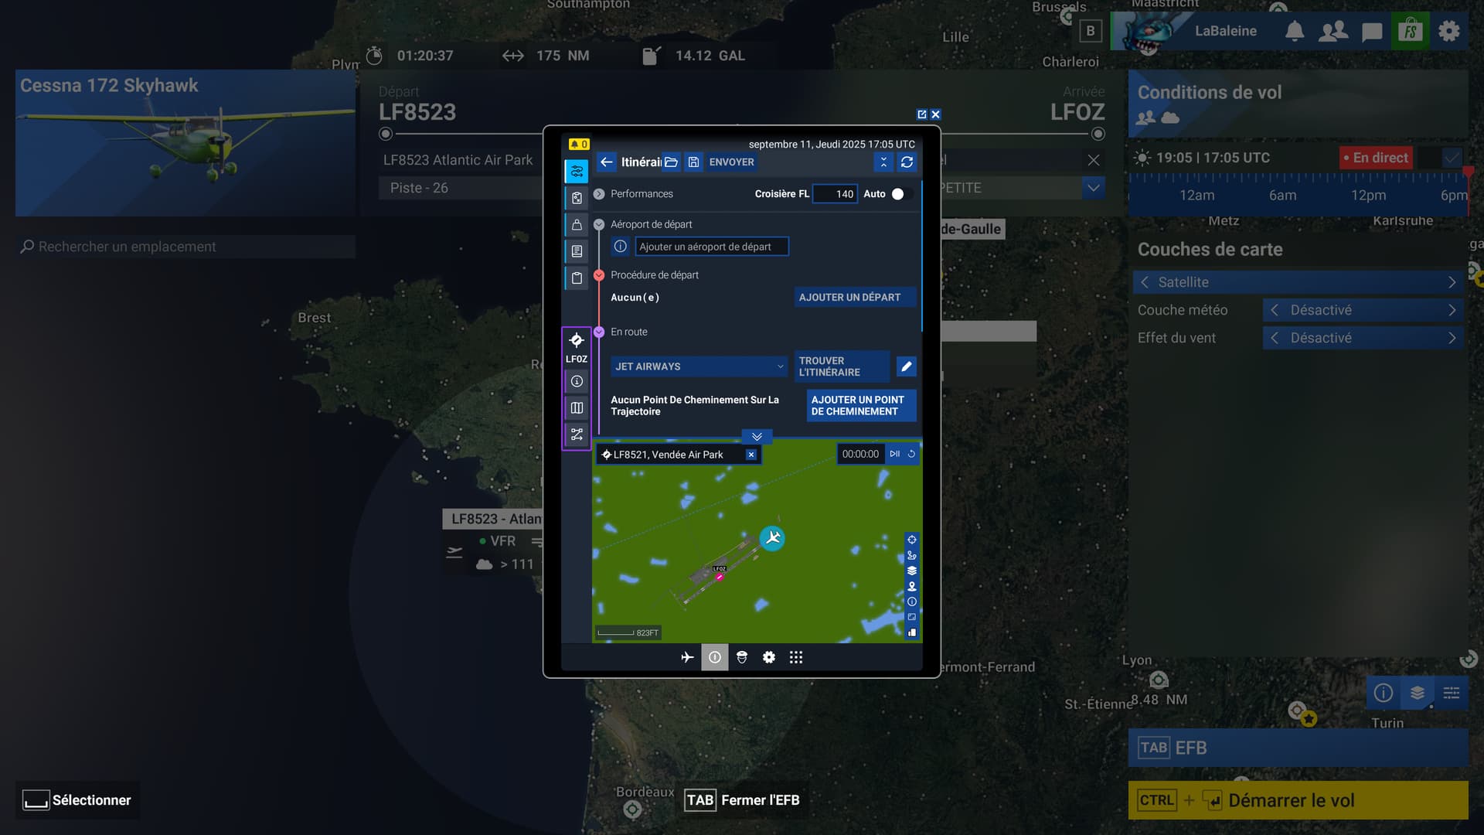
Task: Select the EFB info tab at bottom
Action: pyautogui.click(x=715, y=658)
